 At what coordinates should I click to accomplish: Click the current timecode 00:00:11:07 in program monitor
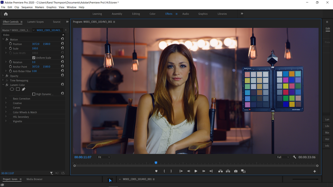(x=83, y=157)
